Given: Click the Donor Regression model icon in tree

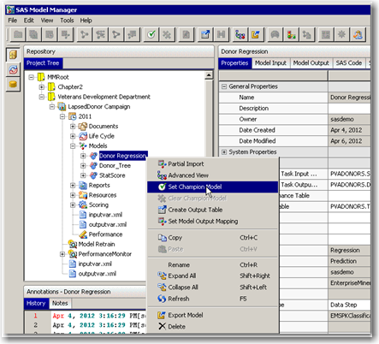Looking at the screenshot, I should pos(93,156).
